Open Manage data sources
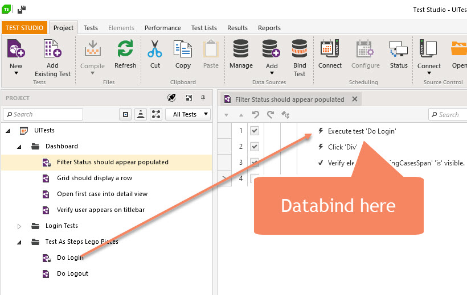The width and height of the screenshot is (467, 295). click(241, 49)
